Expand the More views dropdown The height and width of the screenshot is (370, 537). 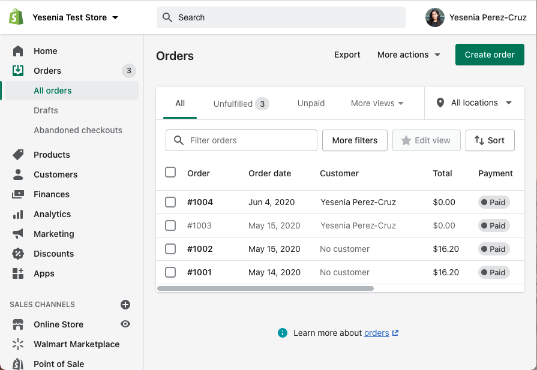tap(377, 103)
